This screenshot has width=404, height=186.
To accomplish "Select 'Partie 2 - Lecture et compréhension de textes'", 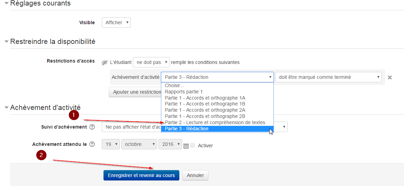I will [x=215, y=122].
